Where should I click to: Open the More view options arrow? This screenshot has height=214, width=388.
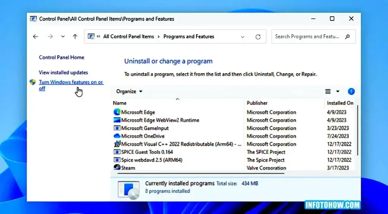point(338,92)
